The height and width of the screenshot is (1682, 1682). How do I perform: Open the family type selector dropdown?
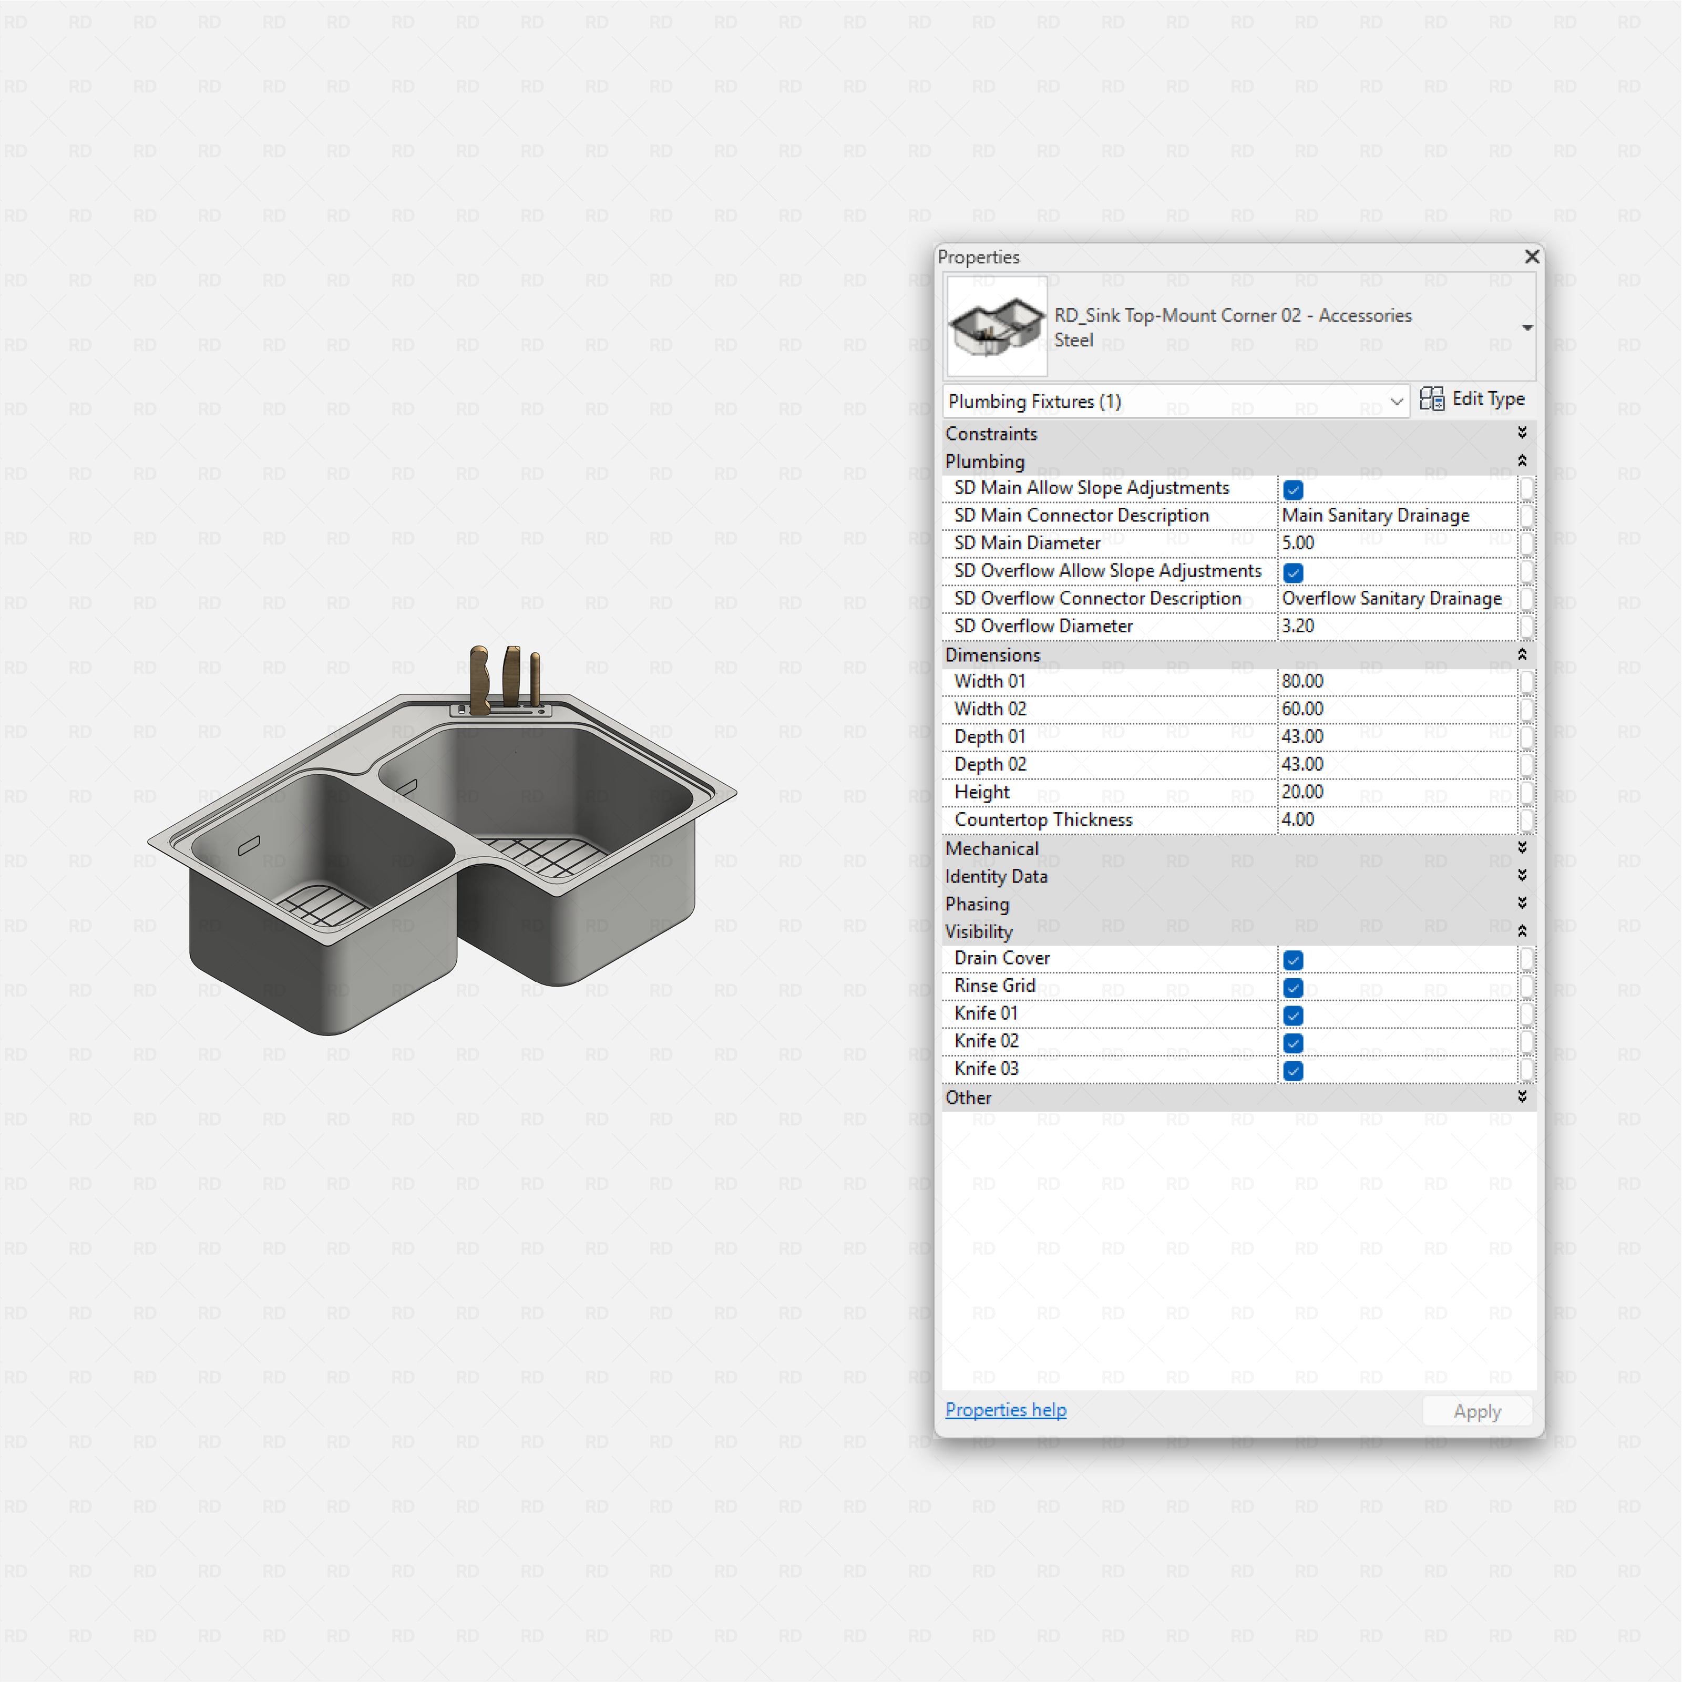pos(1527,327)
